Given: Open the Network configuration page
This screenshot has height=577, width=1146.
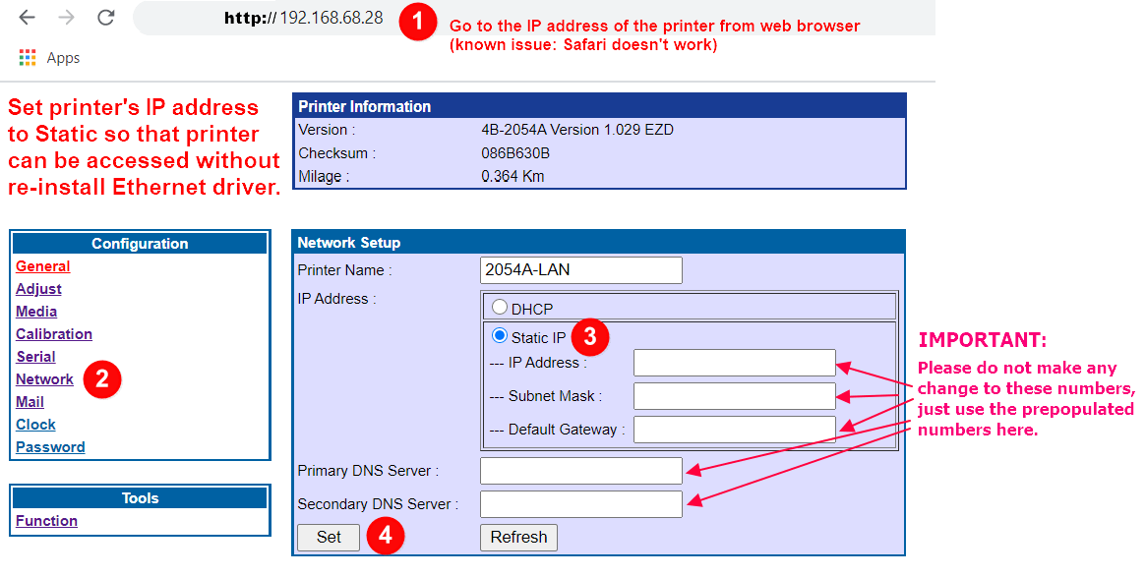Looking at the screenshot, I should [44, 378].
